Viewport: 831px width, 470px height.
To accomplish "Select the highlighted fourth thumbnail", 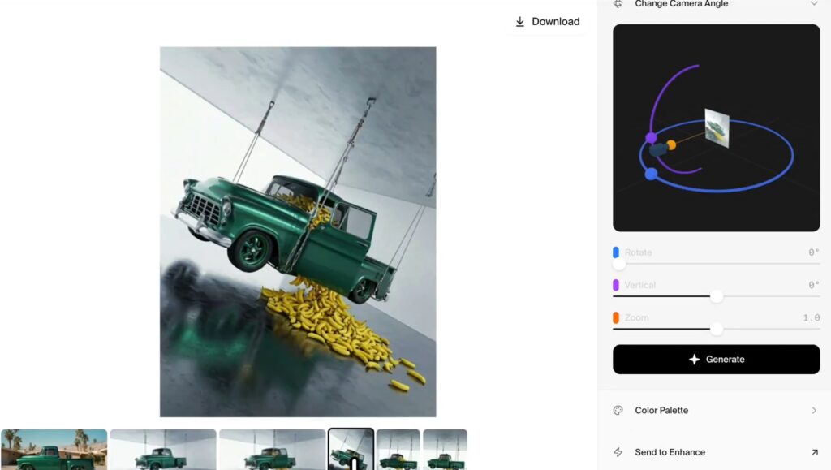I will coord(351,449).
